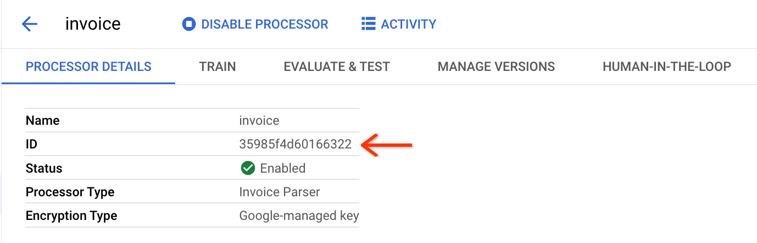Click the invoice page title

tap(93, 24)
